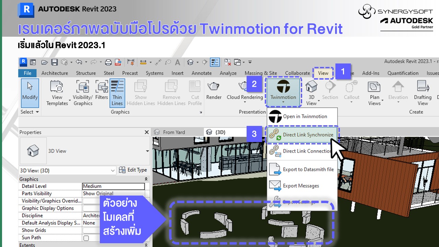This screenshot has width=439, height=247.
Task: Open the Filters tool
Action: (102, 91)
